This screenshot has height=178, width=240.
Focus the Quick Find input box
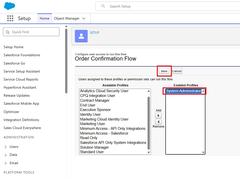pos(31,32)
